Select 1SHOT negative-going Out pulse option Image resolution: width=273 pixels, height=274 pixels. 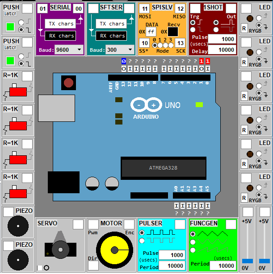[x=216, y=30]
